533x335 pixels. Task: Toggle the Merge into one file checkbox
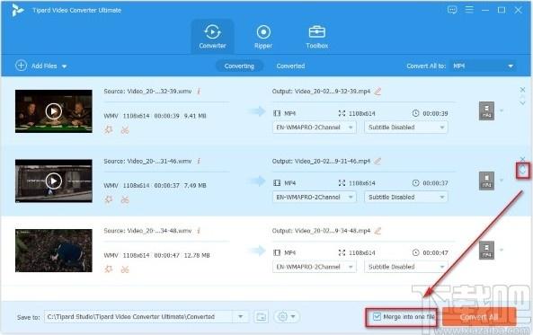[377, 317]
